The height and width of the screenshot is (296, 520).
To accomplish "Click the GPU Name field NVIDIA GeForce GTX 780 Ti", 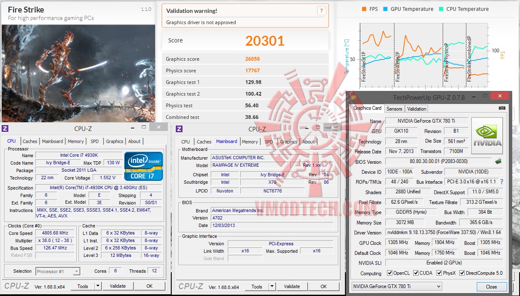I will [x=427, y=121].
